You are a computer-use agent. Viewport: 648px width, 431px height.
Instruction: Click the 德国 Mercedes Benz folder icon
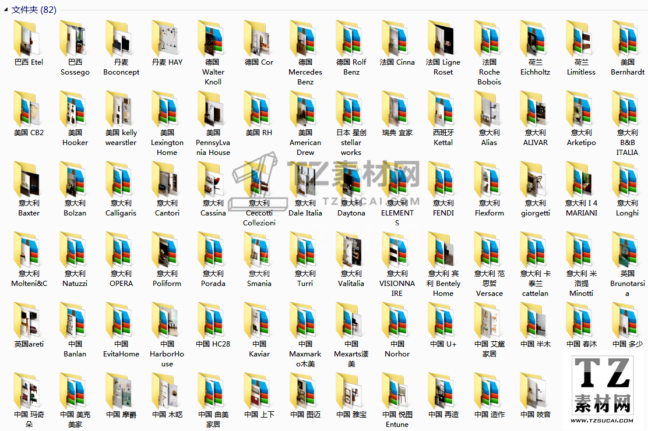(x=304, y=38)
